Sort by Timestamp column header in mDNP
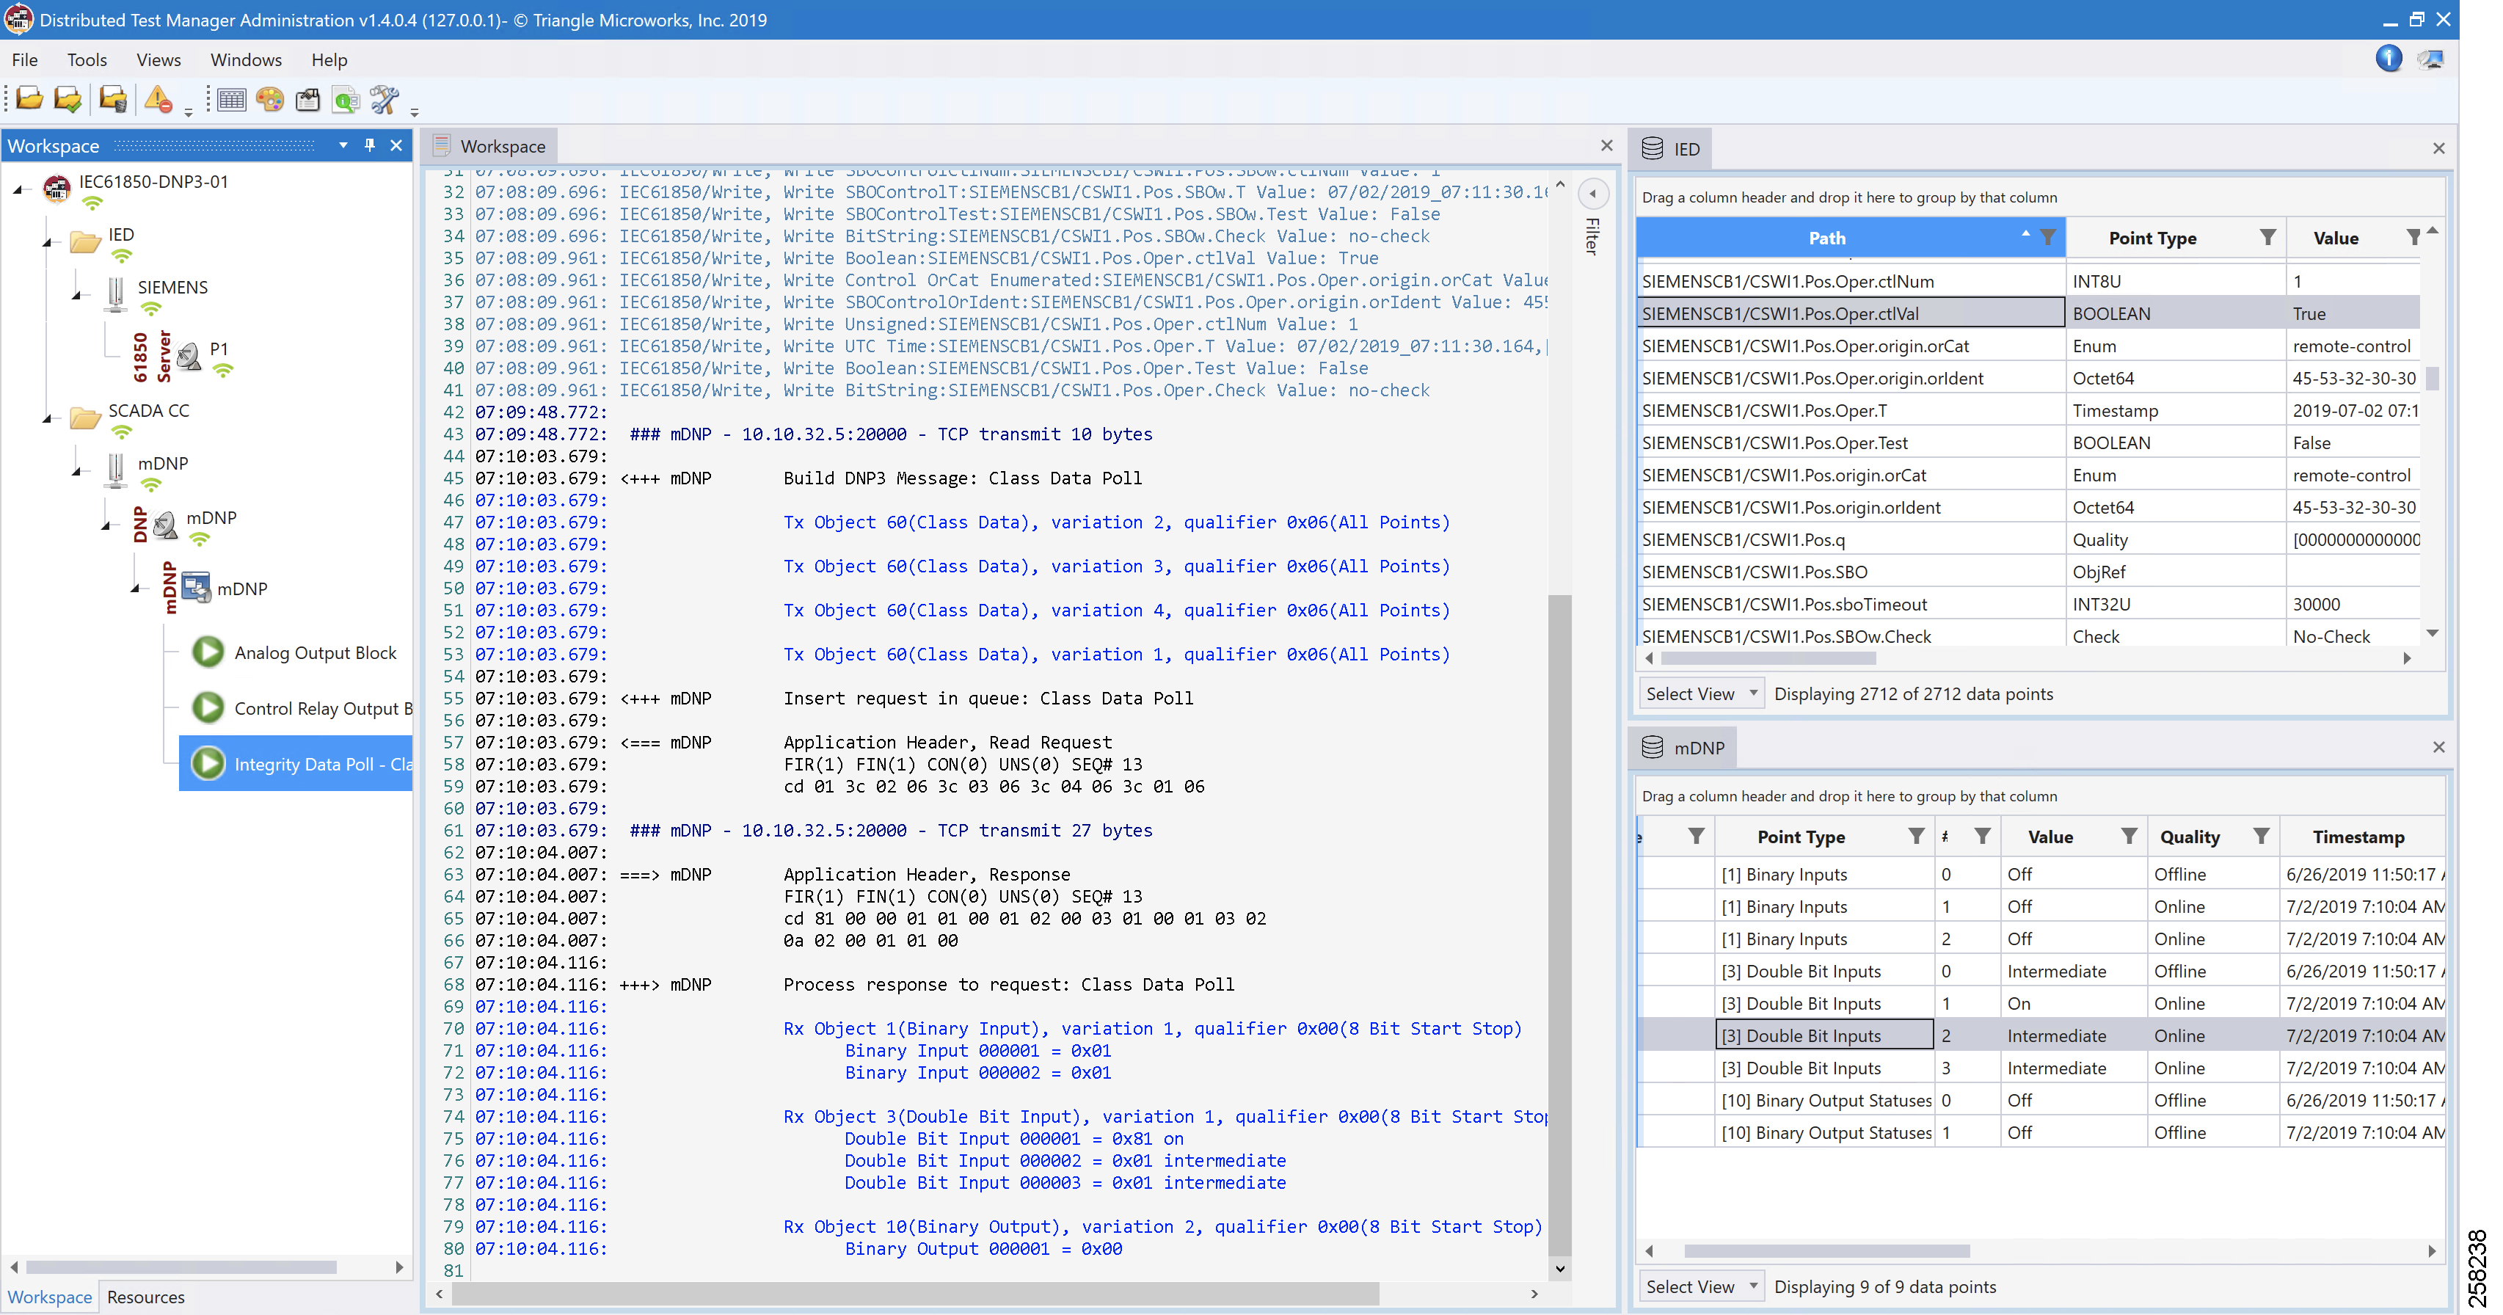Image resolution: width=2503 pixels, height=1315 pixels. [x=2358, y=836]
